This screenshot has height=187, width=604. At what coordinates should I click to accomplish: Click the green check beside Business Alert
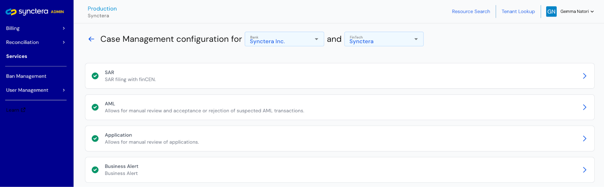pos(95,170)
